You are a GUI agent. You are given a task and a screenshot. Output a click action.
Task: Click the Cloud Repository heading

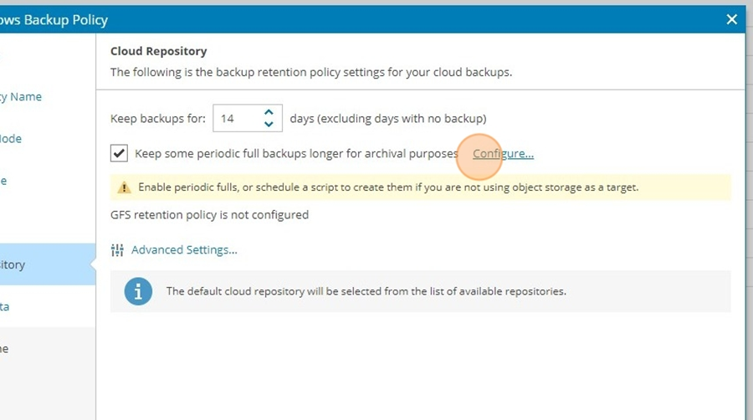pyautogui.click(x=158, y=51)
